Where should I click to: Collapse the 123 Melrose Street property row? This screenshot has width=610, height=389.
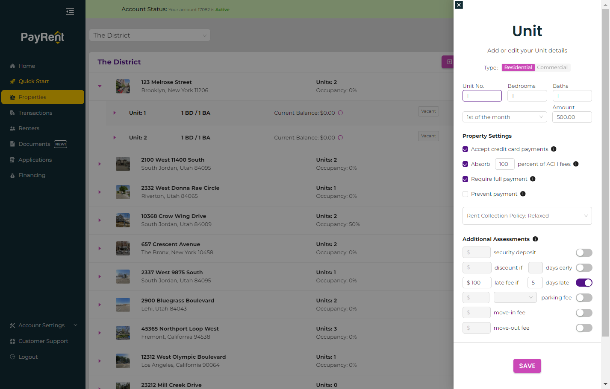click(100, 86)
